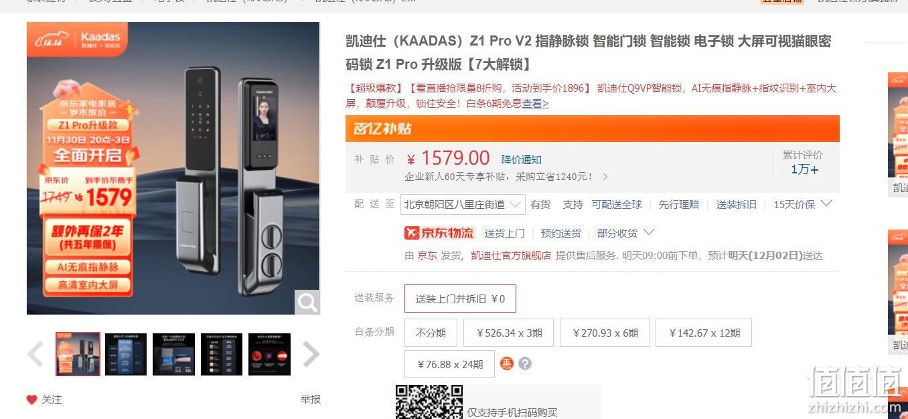Choose 送装上门并拆旧 ¥0 service option
Viewport: 908px width, 419px height.
click(460, 299)
